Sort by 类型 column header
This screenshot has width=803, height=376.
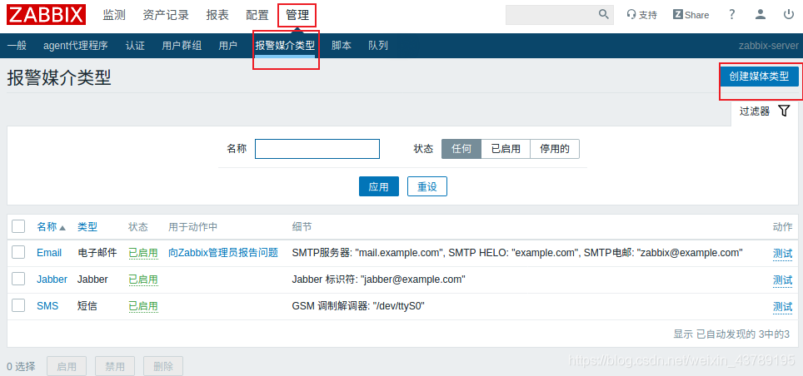(x=87, y=227)
